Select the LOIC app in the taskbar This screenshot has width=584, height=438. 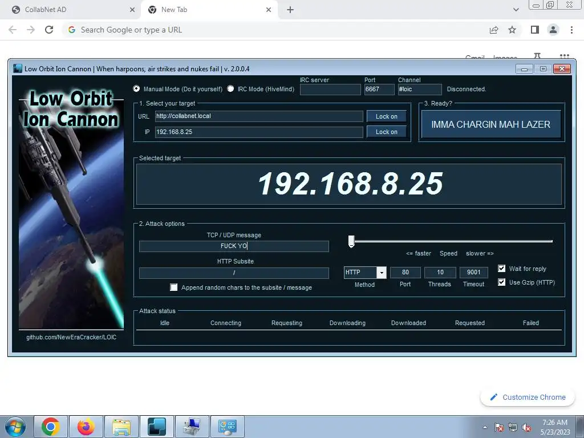pyautogui.click(x=157, y=427)
